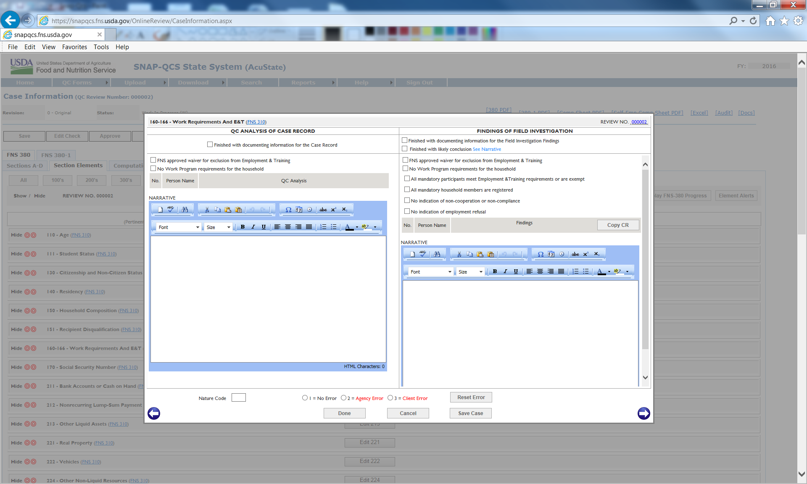Apply bold in the Findings narrative editor
807x484 pixels.
[x=495, y=271]
